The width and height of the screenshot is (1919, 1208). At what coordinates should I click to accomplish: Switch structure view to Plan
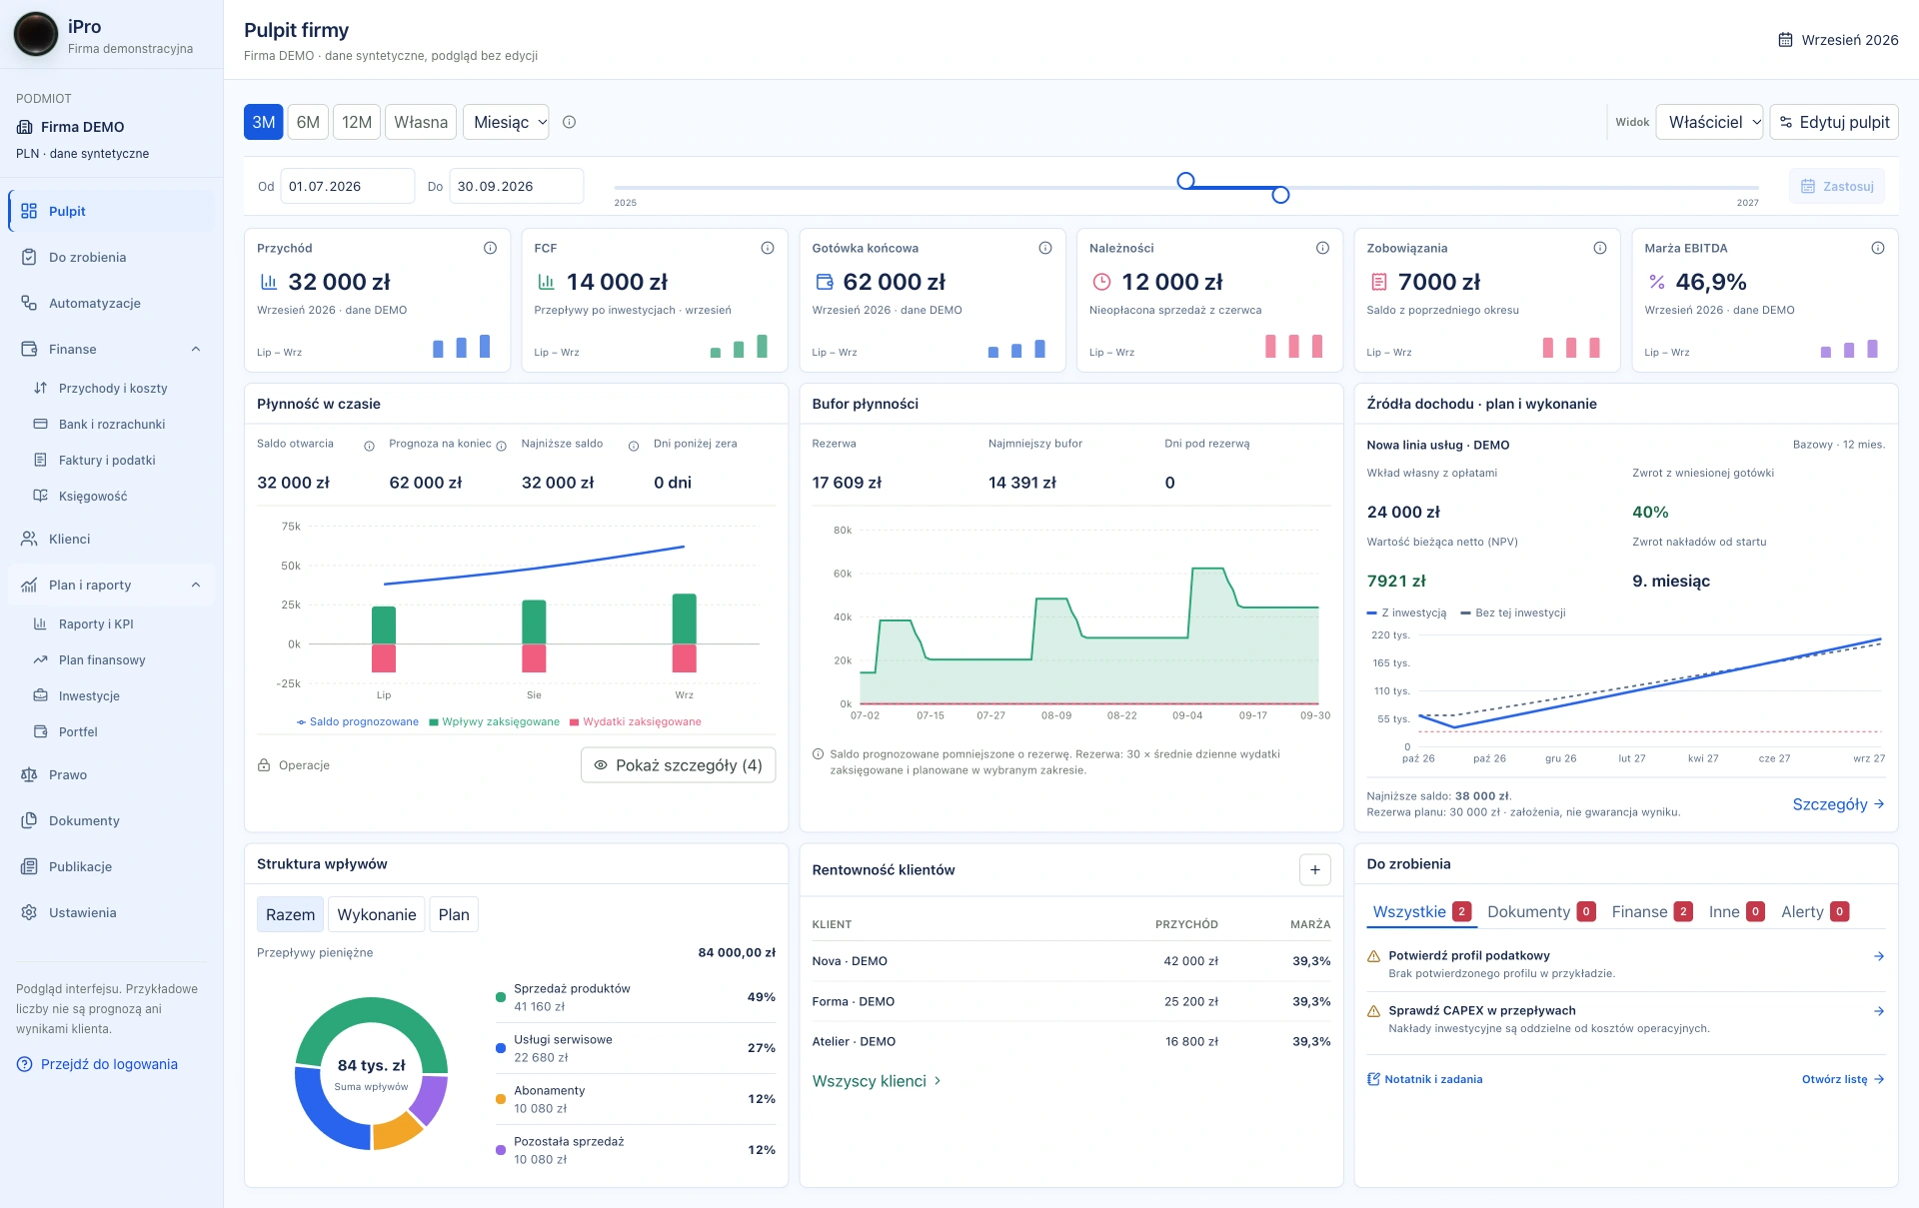point(454,914)
